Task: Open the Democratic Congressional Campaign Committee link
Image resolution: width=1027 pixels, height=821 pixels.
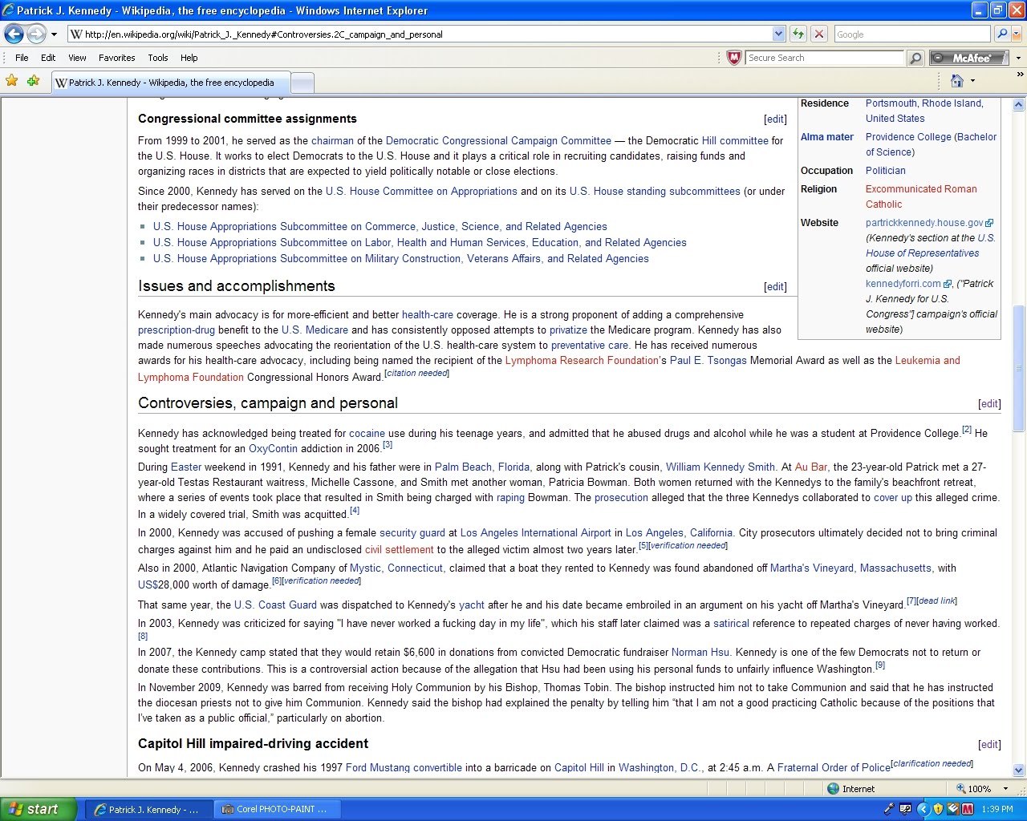Action: pos(498,141)
